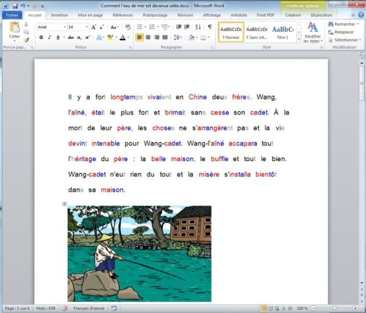Center align the paragraph
This screenshot has width=366, height=313.
tap(149, 37)
